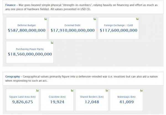Select the Defense Budget label
Viewport: 166px width, 115px height.
27,25
